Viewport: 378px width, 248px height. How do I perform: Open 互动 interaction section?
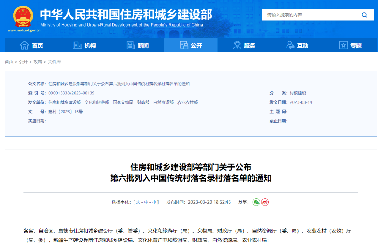coord(297,45)
